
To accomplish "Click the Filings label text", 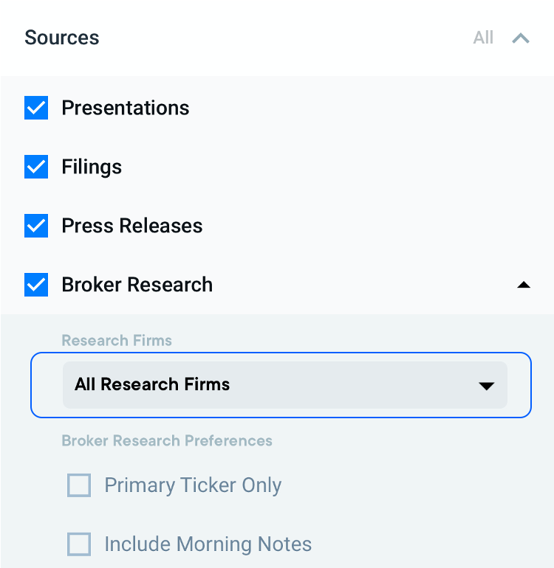I will point(92,167).
